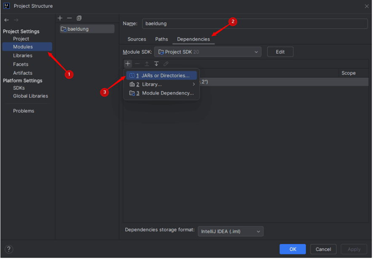Viewport: 373px width, 259px height.
Task: Choose JARs or Directories menu item
Action: pyautogui.click(x=161, y=76)
